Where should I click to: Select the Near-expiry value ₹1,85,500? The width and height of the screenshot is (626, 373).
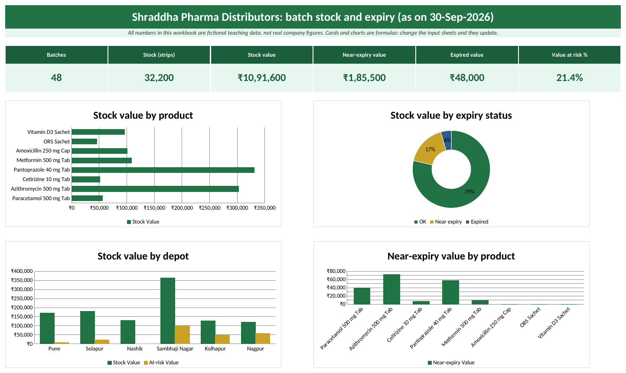[364, 78]
